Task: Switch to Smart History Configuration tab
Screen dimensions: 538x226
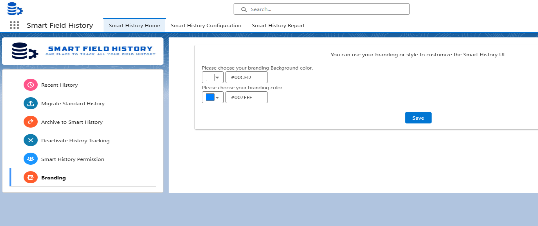Action: coord(206,26)
